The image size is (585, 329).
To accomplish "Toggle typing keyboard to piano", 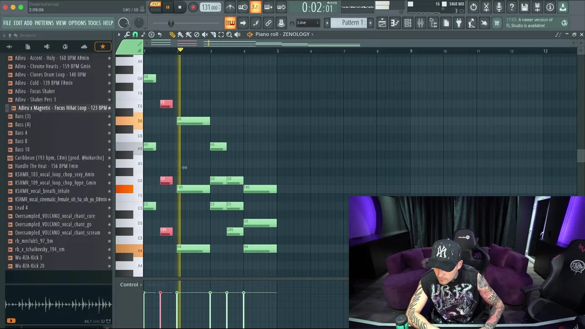I will [x=230, y=23].
